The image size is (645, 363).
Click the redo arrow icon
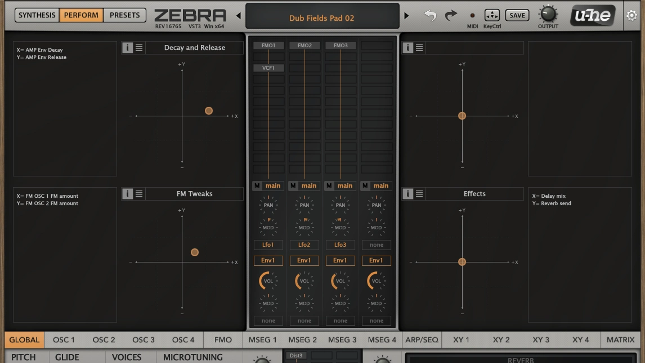pos(451,16)
